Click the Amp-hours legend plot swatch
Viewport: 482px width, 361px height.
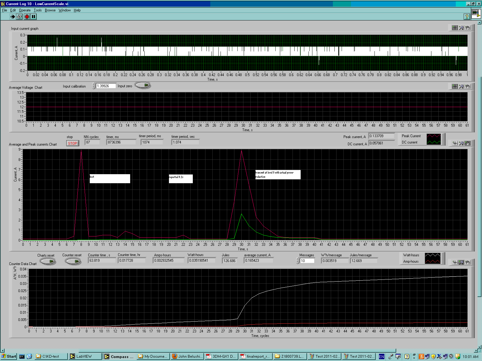click(433, 261)
